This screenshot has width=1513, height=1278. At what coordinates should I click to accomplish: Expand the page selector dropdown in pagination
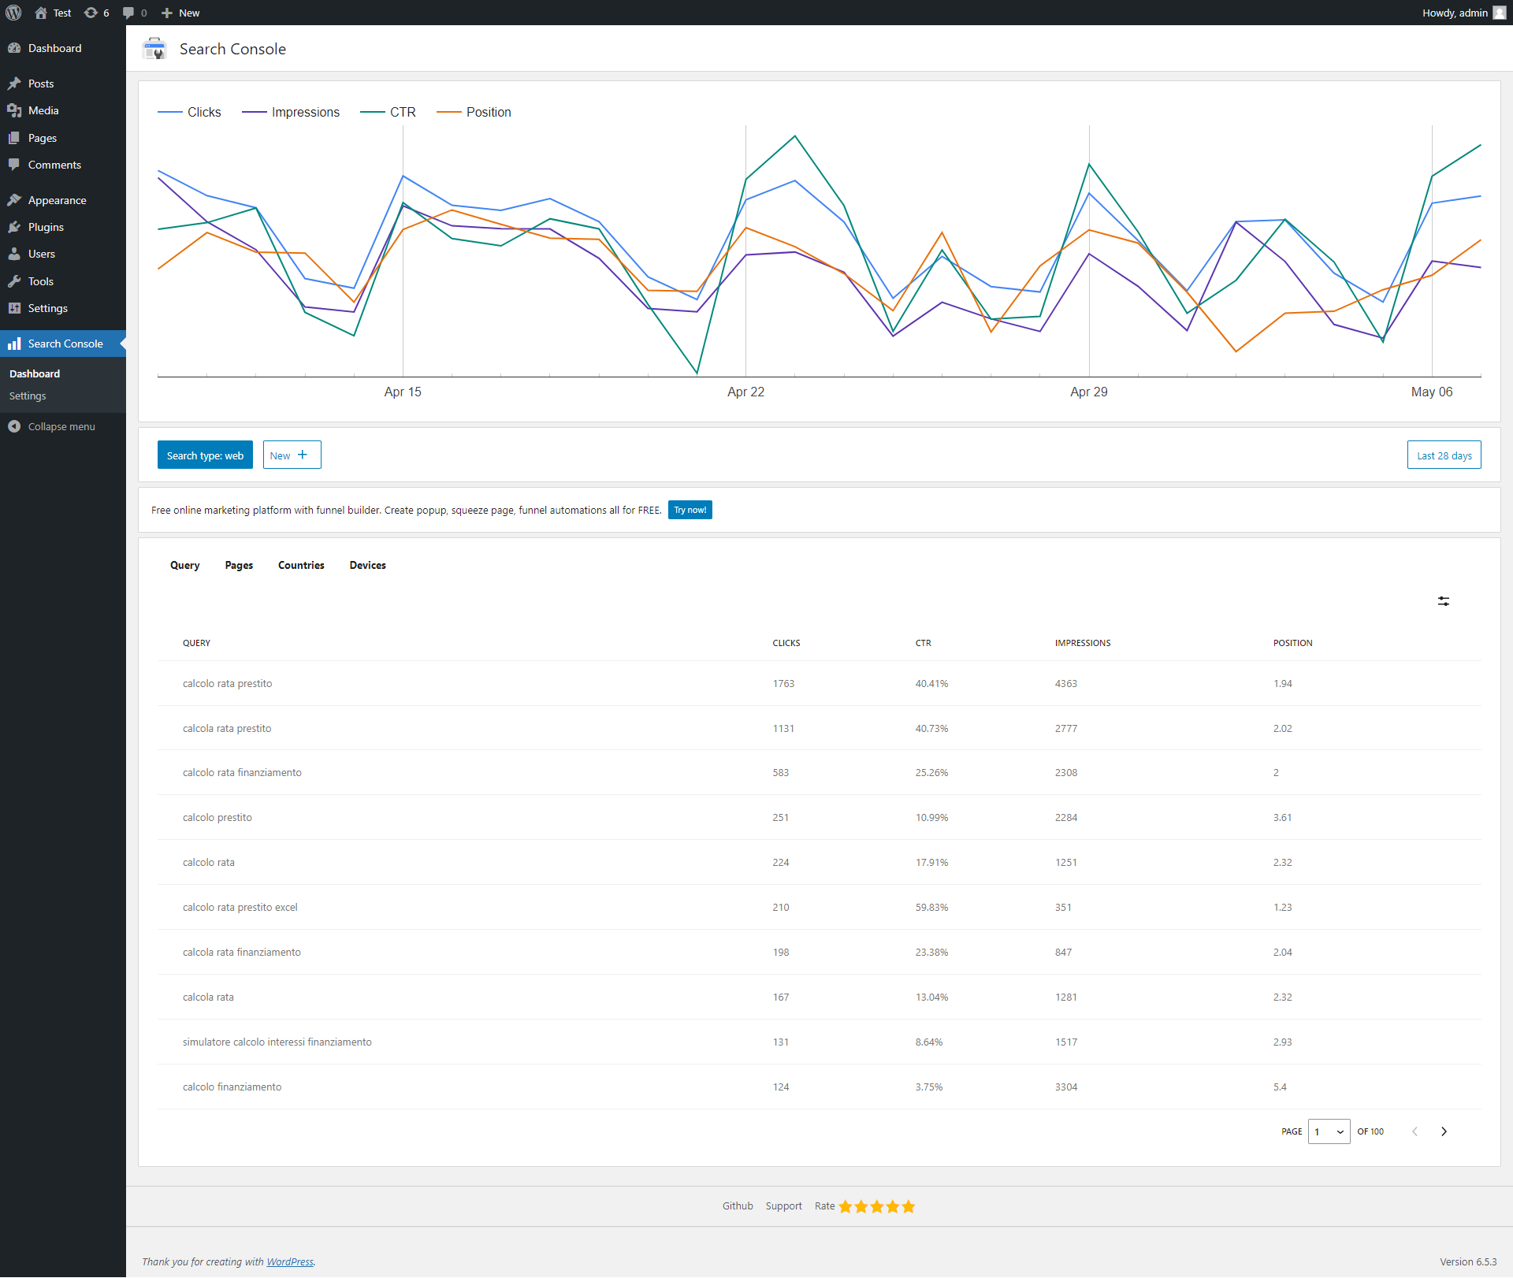(x=1329, y=1130)
